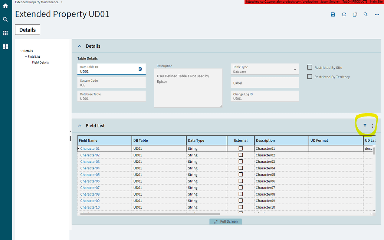Image resolution: width=384 pixels, height=240 pixels.
Task: Click the search icon in the toolbar
Action: (365, 14)
